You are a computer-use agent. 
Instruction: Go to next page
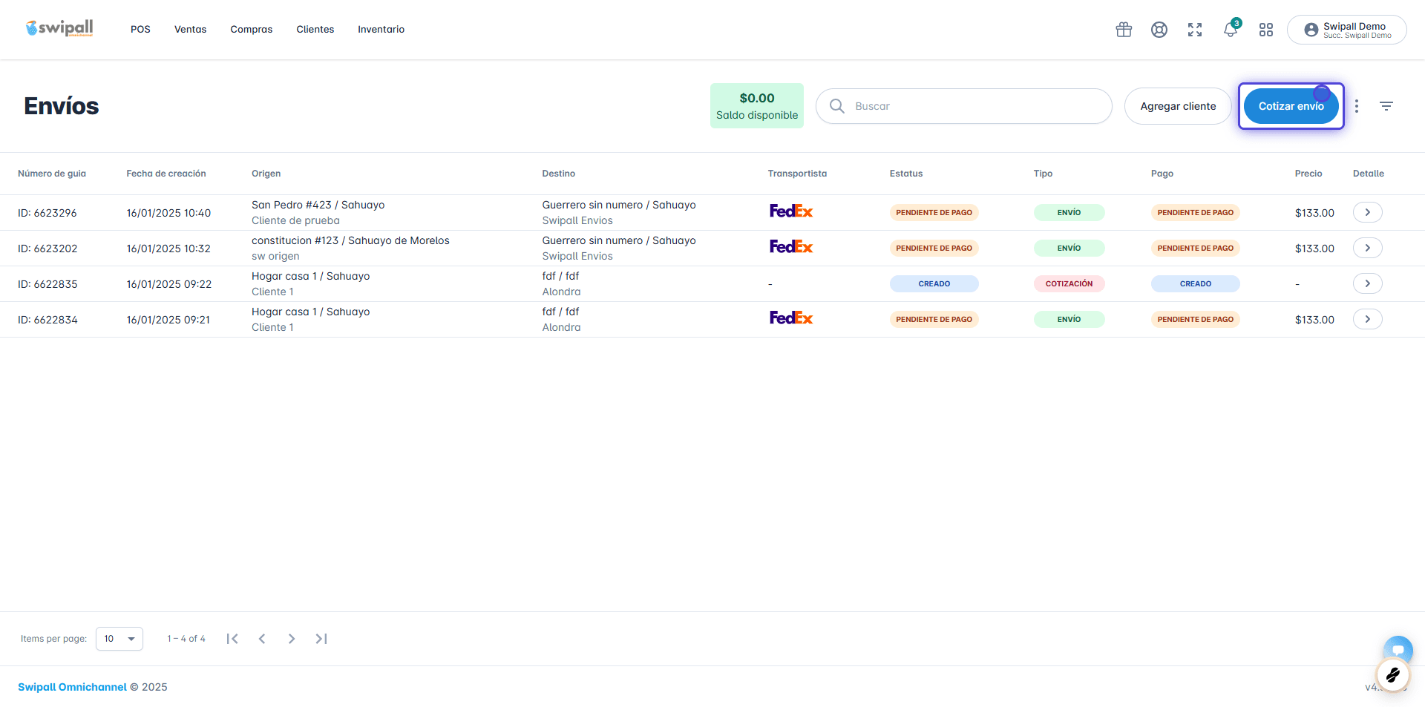(292, 639)
